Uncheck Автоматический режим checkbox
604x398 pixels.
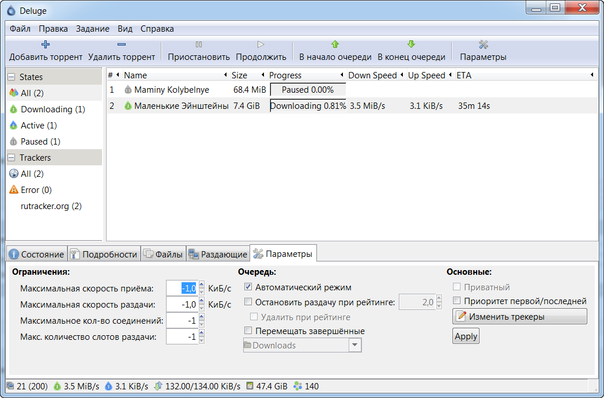[248, 287]
